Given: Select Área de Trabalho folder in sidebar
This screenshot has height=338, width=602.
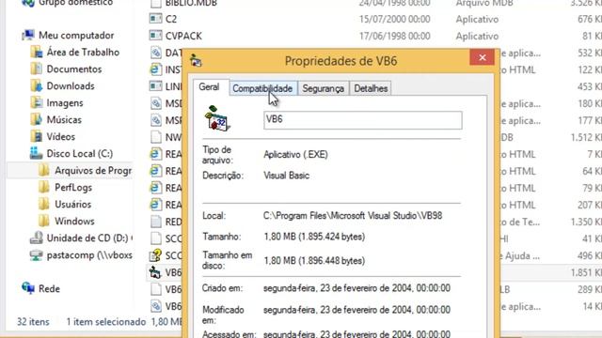Looking at the screenshot, I should [x=83, y=53].
